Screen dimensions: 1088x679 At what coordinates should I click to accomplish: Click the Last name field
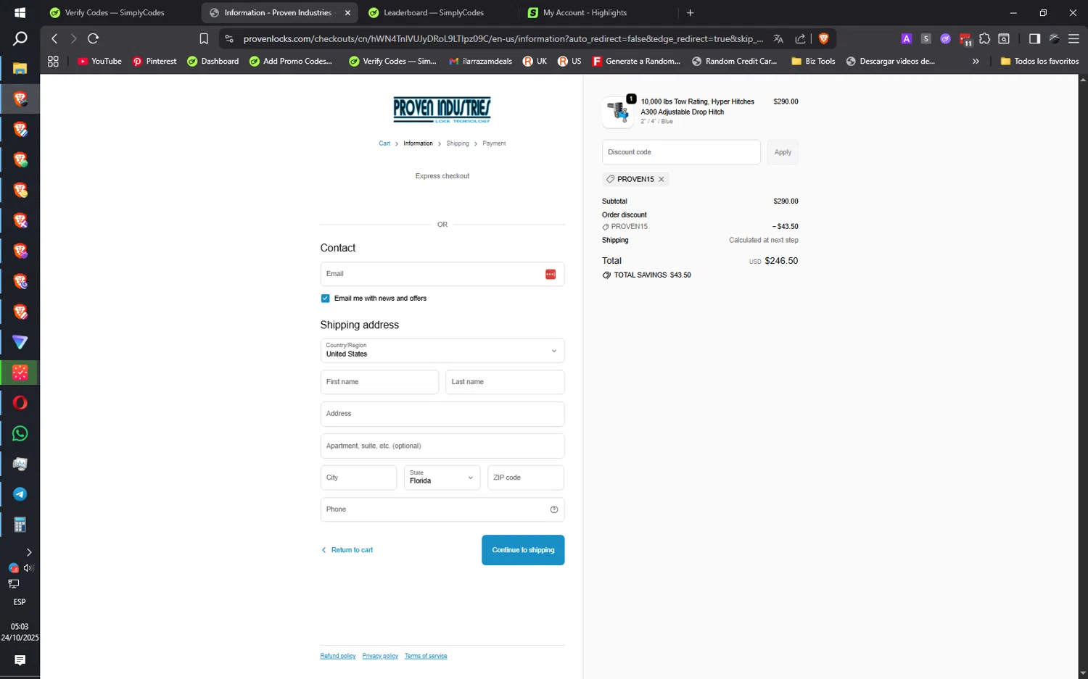(x=505, y=382)
